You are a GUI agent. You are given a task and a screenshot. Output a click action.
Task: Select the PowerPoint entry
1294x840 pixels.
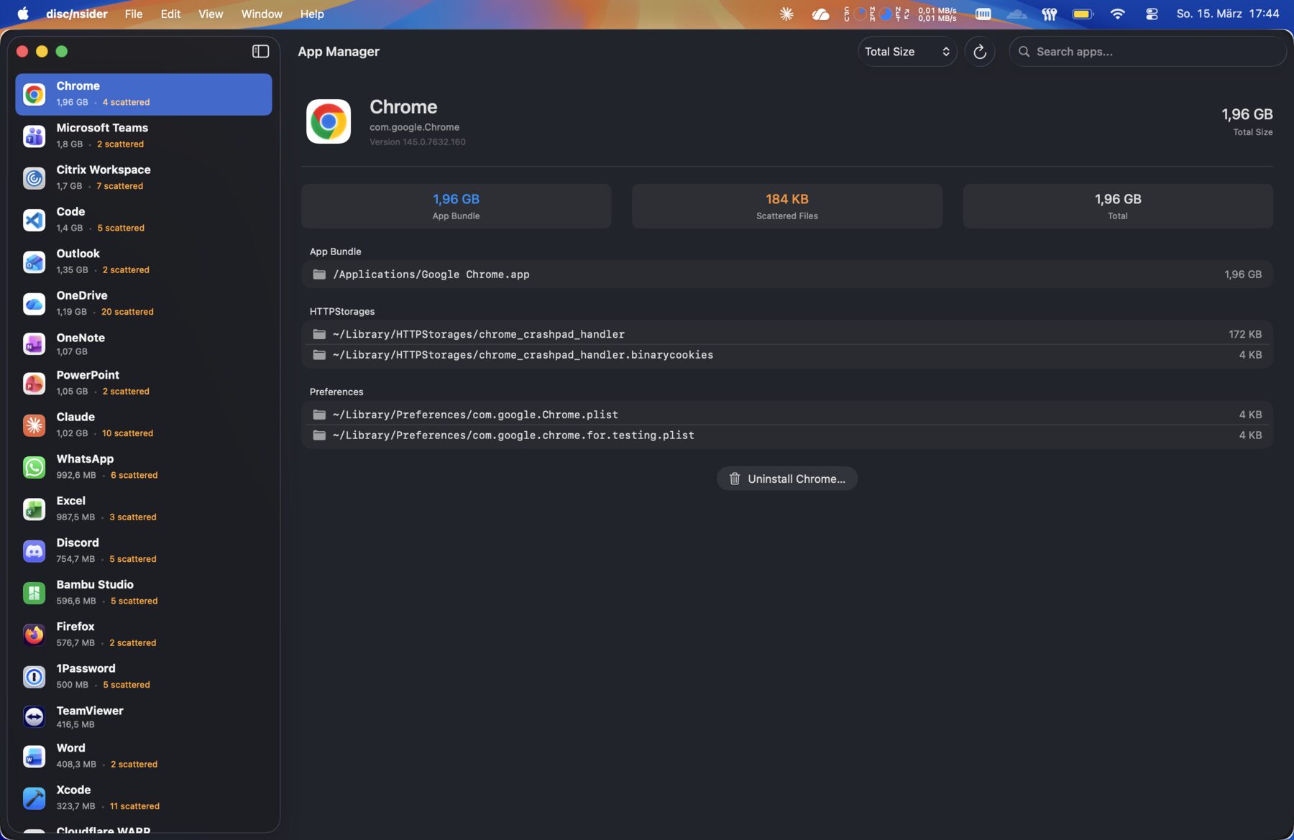(144, 383)
